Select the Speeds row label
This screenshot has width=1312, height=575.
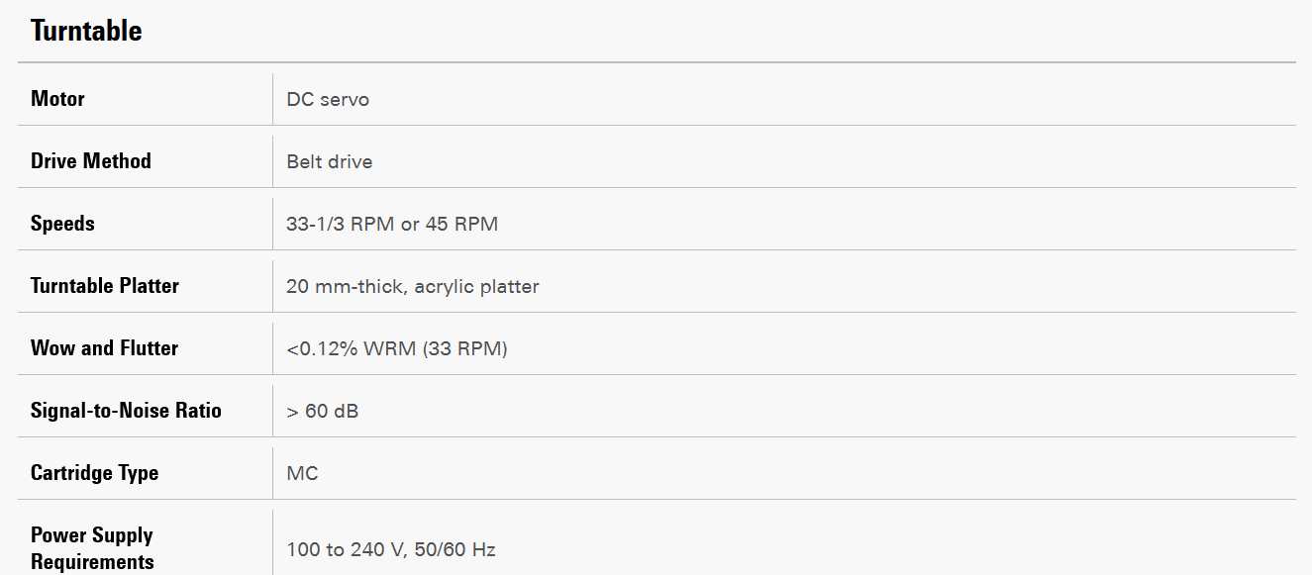pos(62,224)
